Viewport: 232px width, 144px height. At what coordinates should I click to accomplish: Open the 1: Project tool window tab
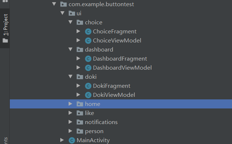tap(5, 25)
